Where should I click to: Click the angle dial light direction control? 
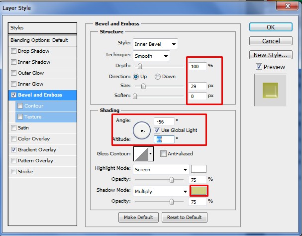(142, 130)
